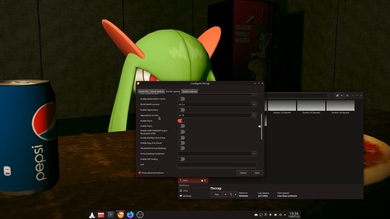Click the Save button
Viewport: 390px width, 219px height.
(257, 173)
